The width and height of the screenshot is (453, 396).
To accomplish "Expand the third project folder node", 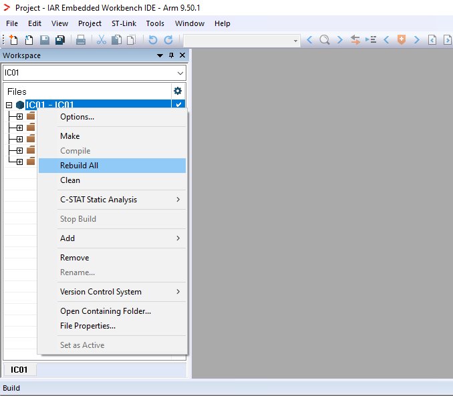I will [x=19, y=139].
